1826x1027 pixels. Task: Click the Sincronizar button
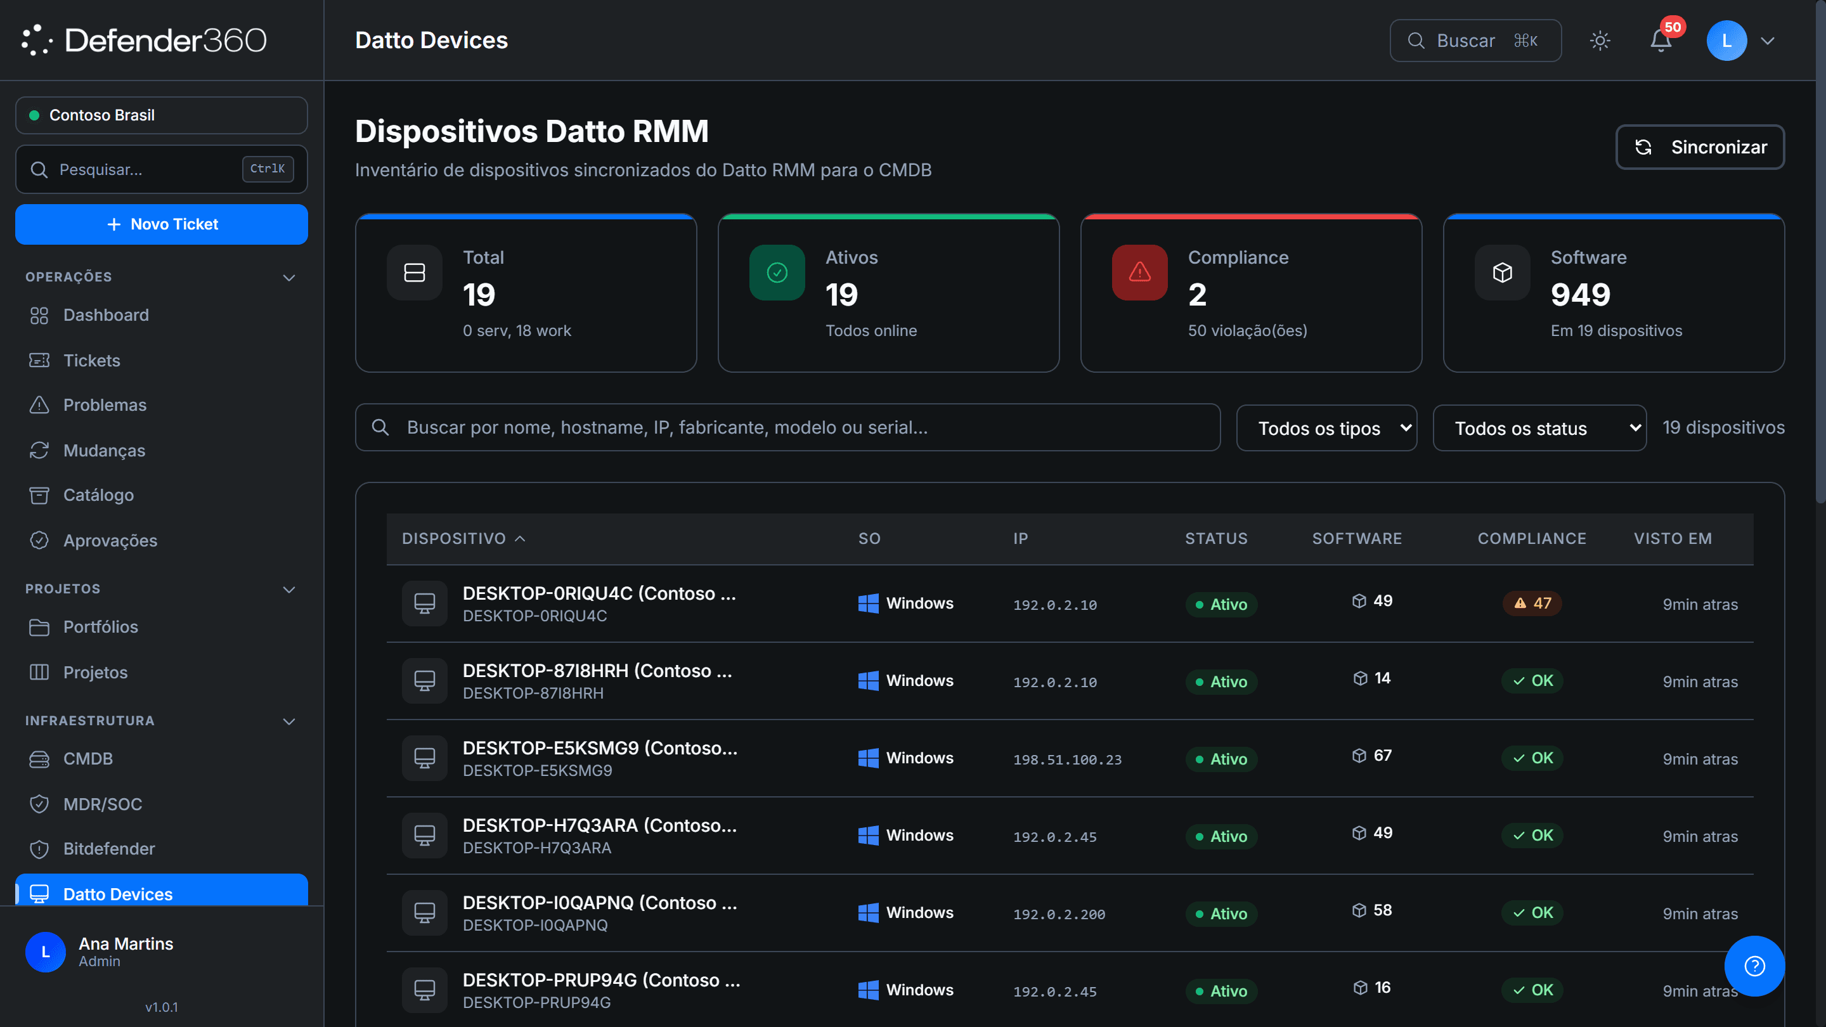[1700, 146]
